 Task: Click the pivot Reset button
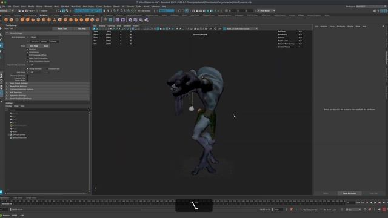click(46, 46)
